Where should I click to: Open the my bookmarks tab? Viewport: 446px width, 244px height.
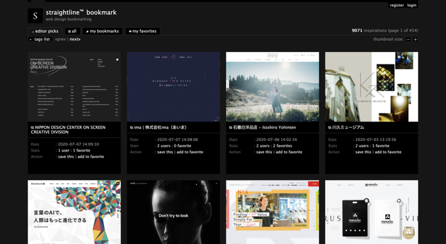[102, 32]
